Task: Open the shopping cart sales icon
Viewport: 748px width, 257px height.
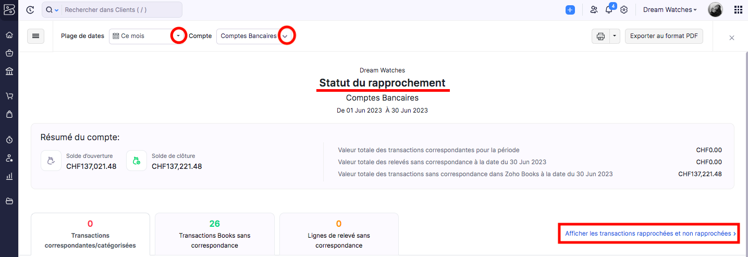Action: [9, 96]
